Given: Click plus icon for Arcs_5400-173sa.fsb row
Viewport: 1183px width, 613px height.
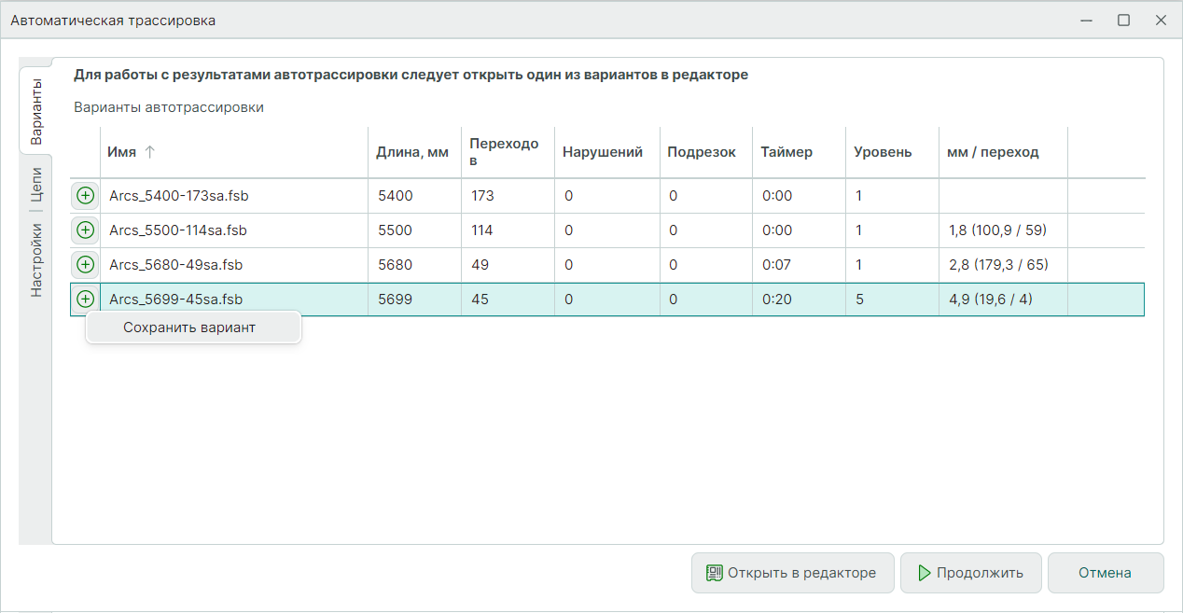Looking at the screenshot, I should pyautogui.click(x=85, y=196).
